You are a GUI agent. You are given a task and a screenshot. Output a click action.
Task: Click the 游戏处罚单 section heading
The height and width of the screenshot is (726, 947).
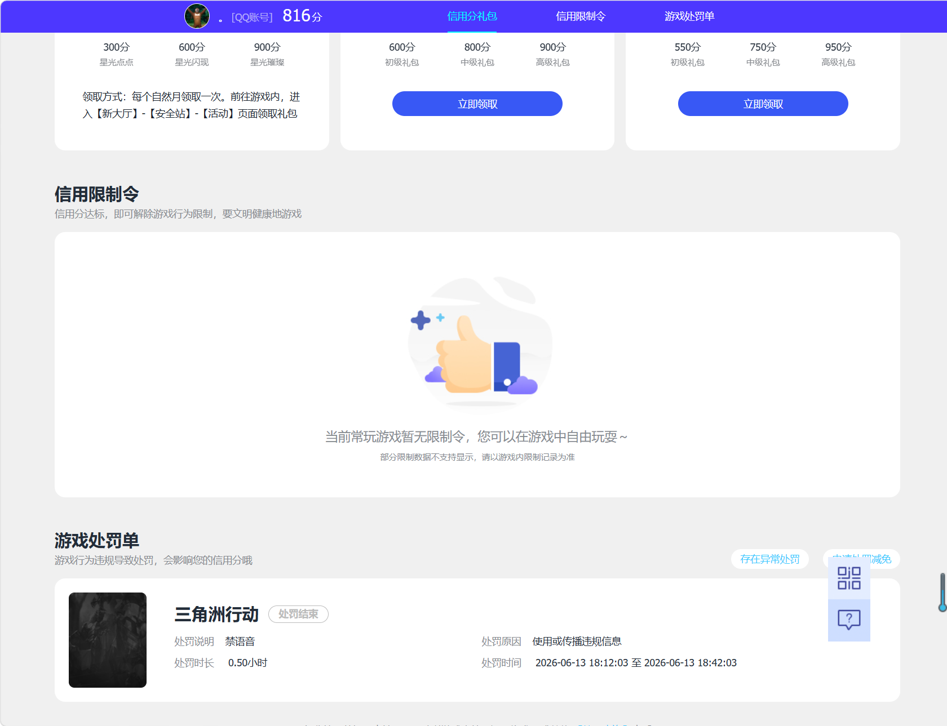pos(97,541)
